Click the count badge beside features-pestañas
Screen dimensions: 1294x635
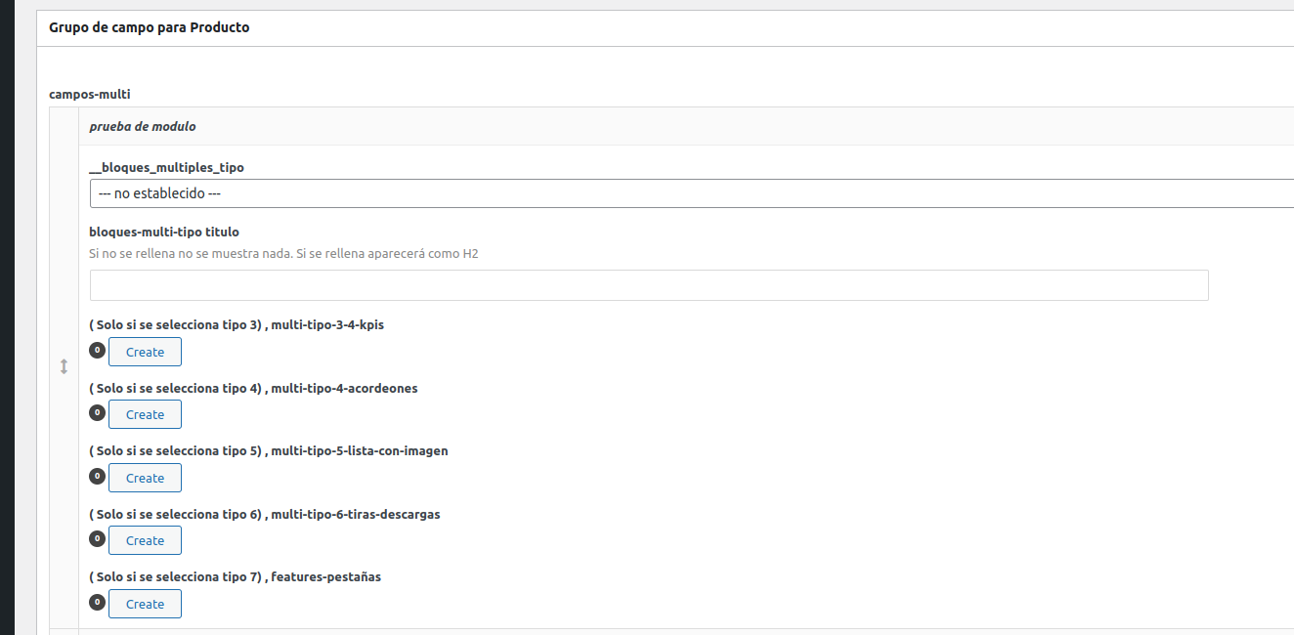tap(97, 602)
